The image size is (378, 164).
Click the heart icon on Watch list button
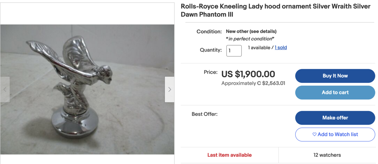coord(315,135)
